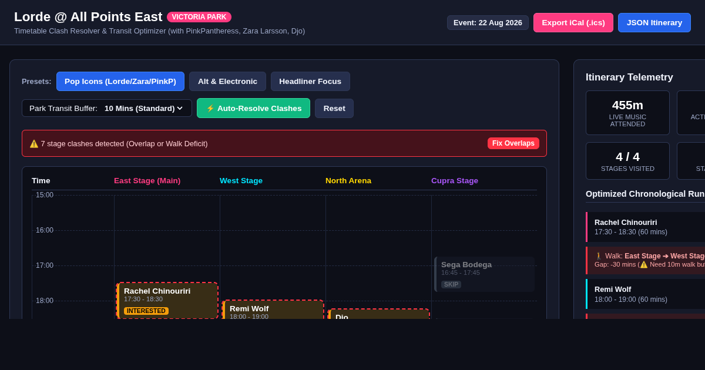705x370 pixels.
Task: Click the Cupra Stage column header
Action: 455,181
